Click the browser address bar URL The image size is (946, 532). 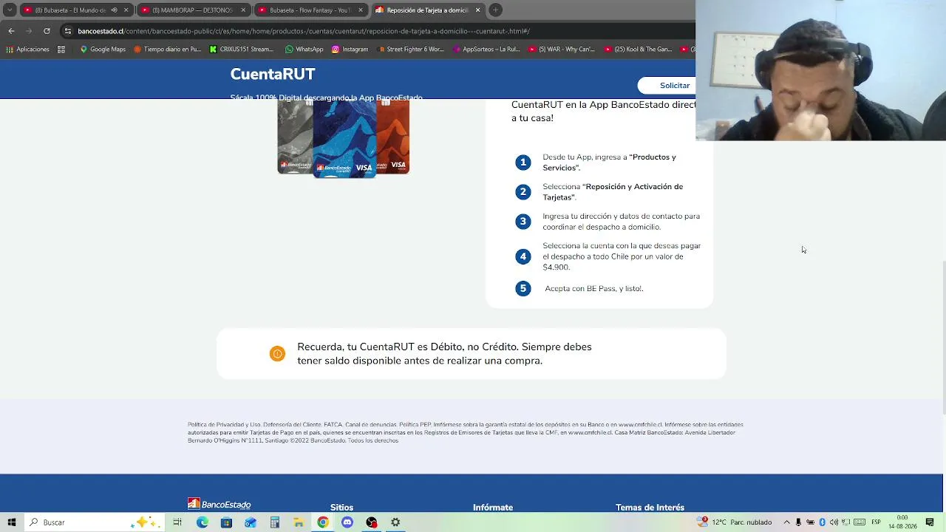(x=304, y=31)
